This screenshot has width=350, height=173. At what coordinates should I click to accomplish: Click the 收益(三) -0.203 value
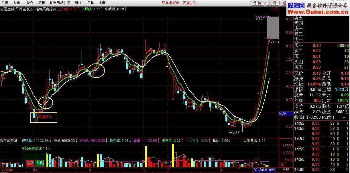(x=314, y=117)
